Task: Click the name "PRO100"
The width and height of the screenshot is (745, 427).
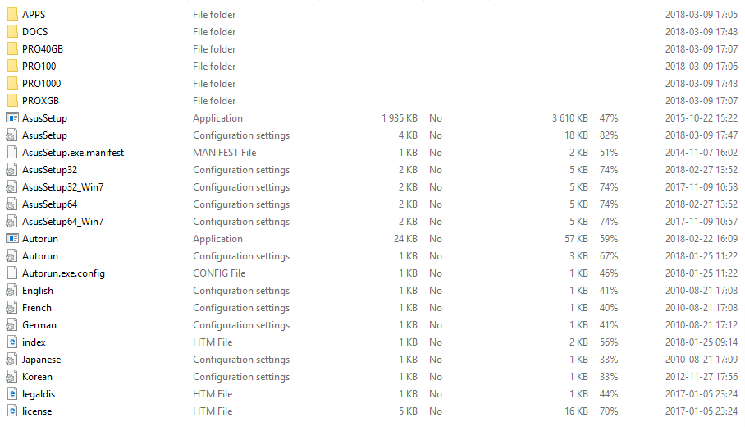Action: pos(39,66)
